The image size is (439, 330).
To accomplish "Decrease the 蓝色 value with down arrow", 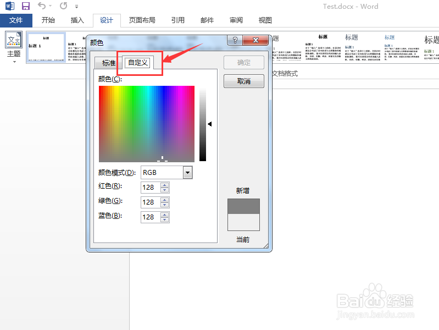I will [x=165, y=219].
